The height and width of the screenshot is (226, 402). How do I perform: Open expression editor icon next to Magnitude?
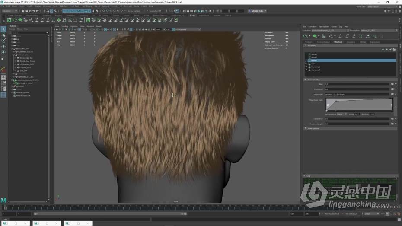pos(392,94)
